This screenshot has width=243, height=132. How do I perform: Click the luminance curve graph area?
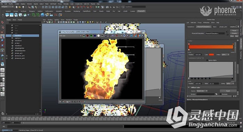[x=211, y=69]
